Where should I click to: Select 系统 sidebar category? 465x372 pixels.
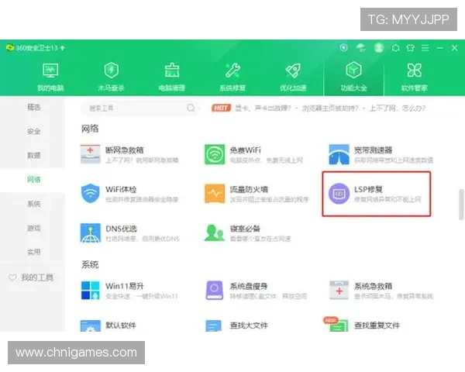tap(33, 204)
